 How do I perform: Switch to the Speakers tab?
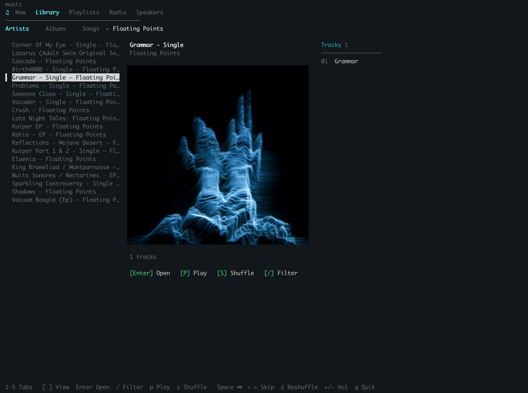click(150, 13)
